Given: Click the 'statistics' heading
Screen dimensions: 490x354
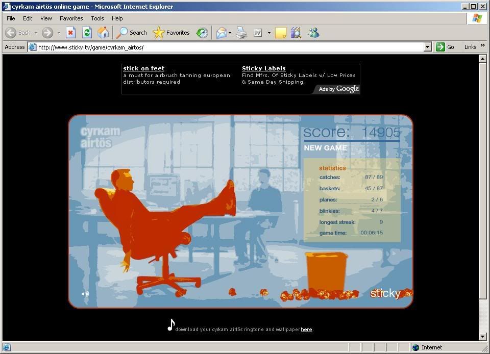Looking at the screenshot, I should [332, 168].
